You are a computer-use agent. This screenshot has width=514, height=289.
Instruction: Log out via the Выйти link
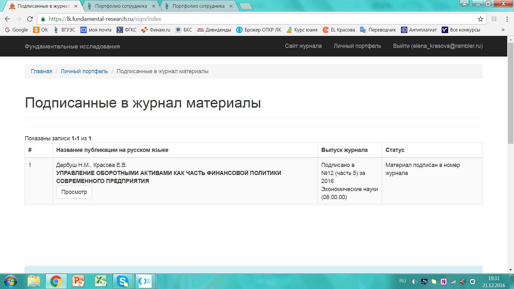pyautogui.click(x=438, y=46)
